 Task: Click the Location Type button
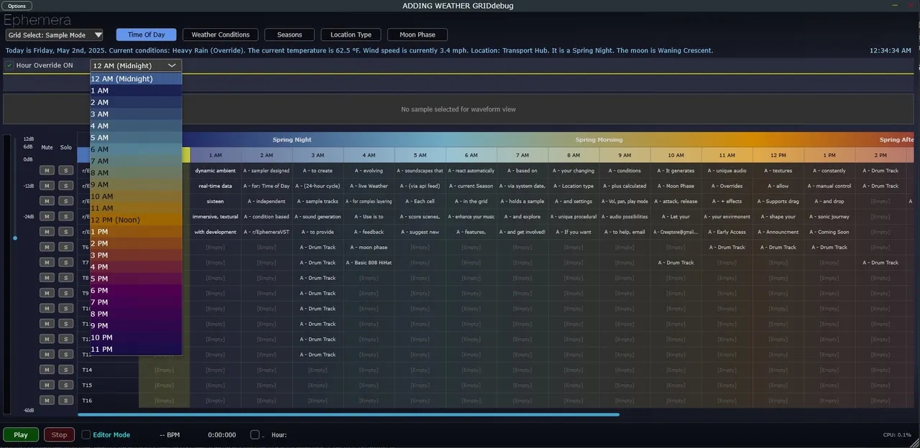click(351, 34)
